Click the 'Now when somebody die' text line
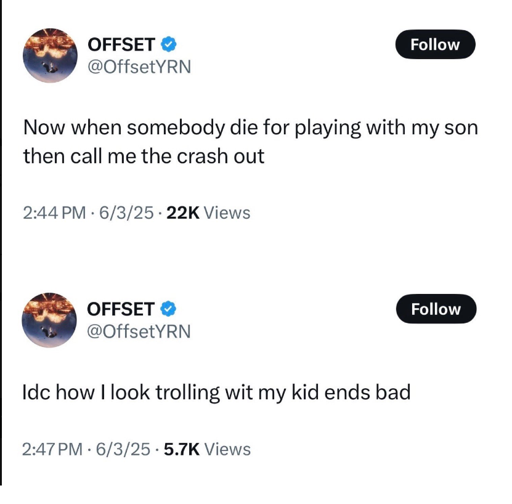 [250, 128]
